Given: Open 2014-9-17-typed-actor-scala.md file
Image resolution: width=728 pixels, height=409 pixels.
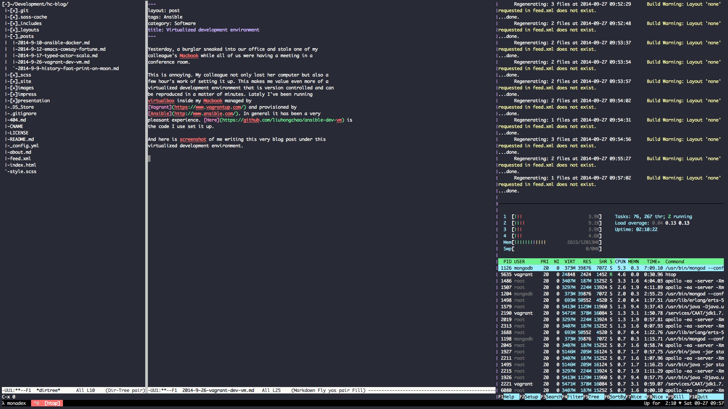Looking at the screenshot, I should tap(58, 56).
